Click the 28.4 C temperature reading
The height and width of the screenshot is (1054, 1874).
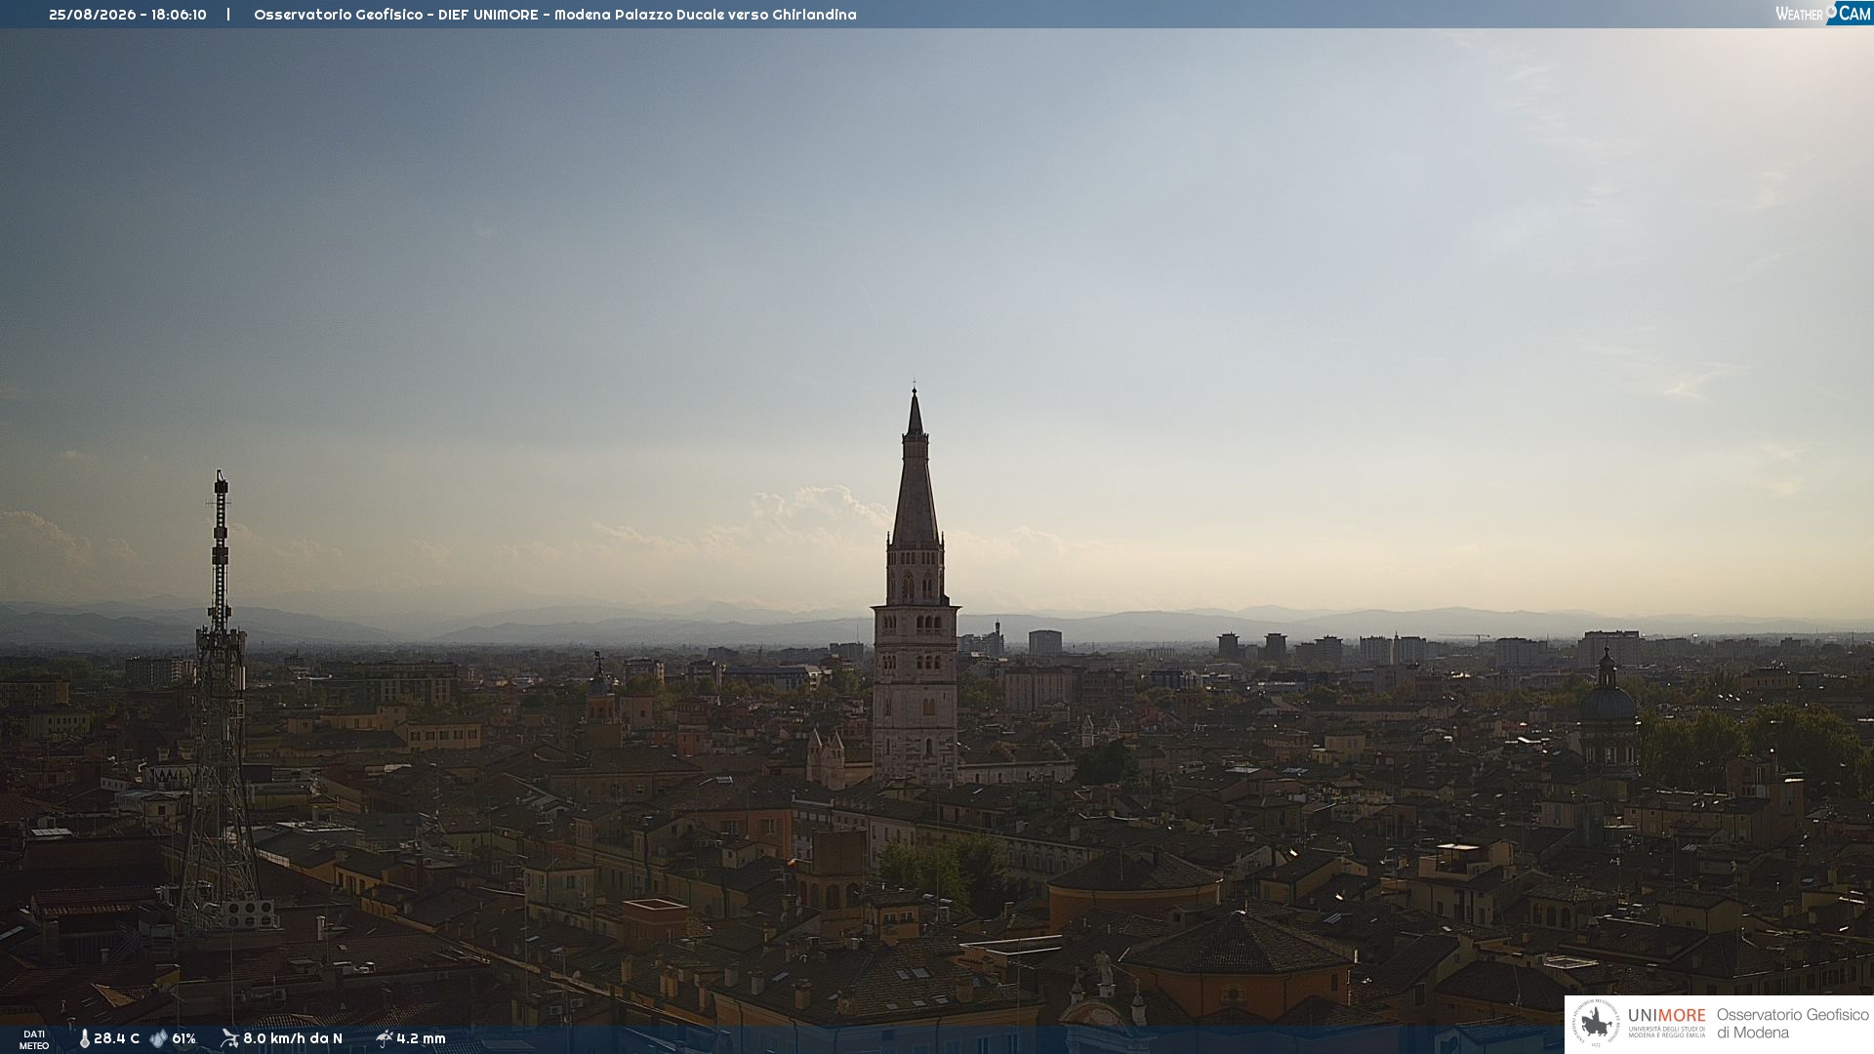pyautogui.click(x=116, y=1038)
